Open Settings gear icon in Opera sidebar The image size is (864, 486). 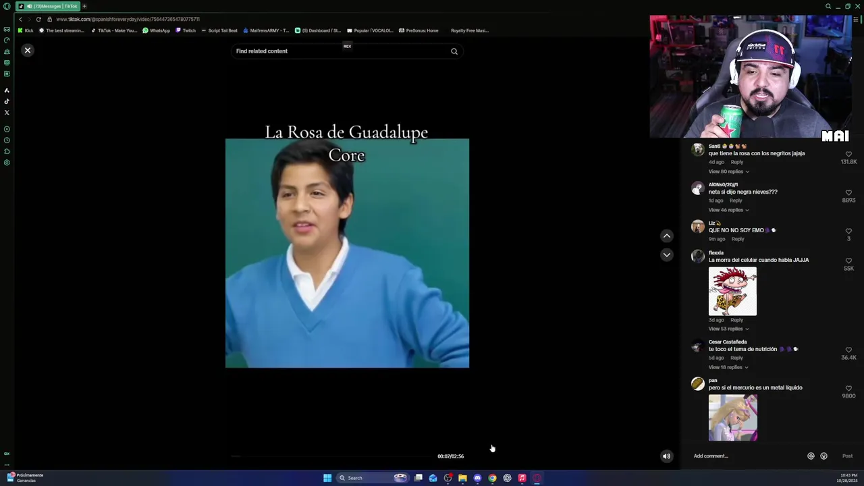coord(7,163)
